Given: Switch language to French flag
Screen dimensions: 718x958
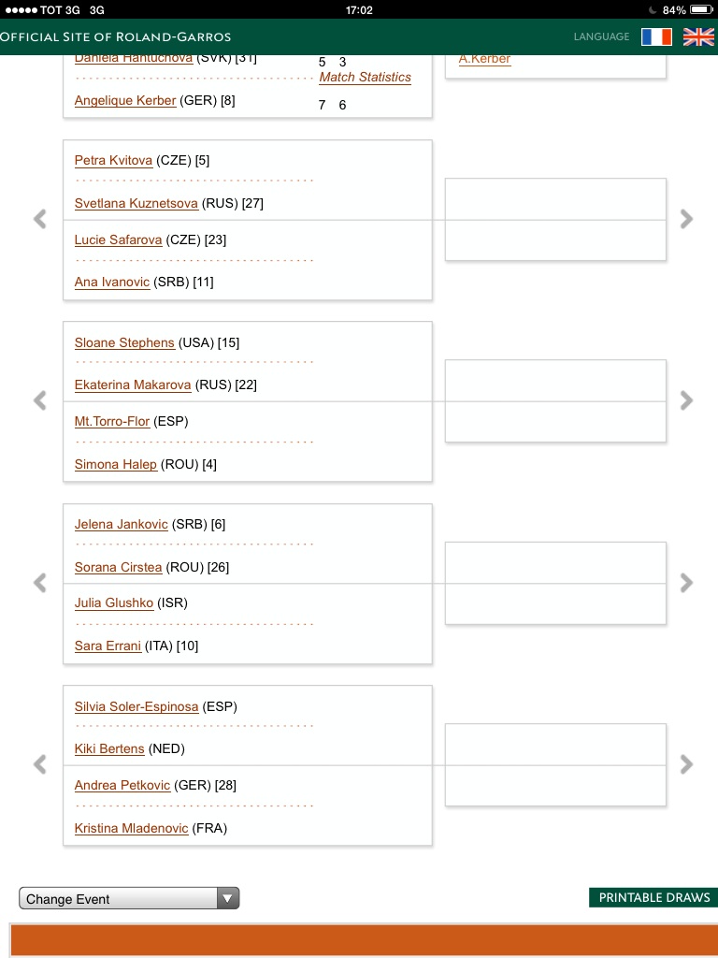Looking at the screenshot, I should tap(656, 36).
